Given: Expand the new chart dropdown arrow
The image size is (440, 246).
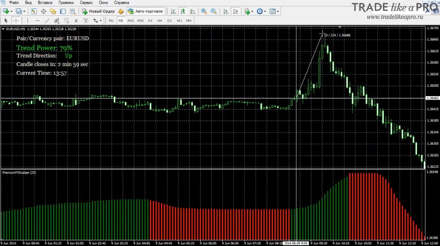Looking at the screenshot, I should [x=11, y=11].
